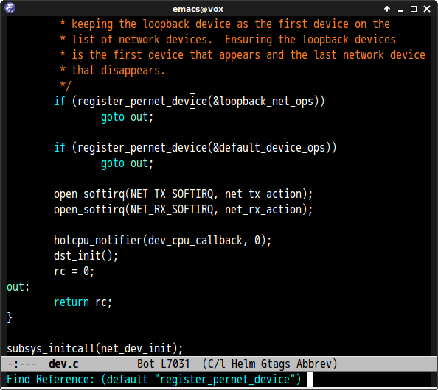438x390 pixels.
Task: Click hotcpu_notifier function call
Action: [x=98, y=241]
